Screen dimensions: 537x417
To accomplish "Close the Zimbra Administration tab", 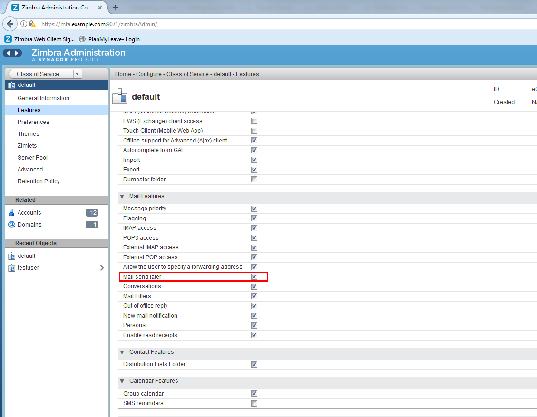I will tap(100, 8).
